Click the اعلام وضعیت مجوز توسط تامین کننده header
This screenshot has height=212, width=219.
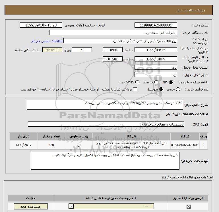pyautogui.click(x=111, y=198)
